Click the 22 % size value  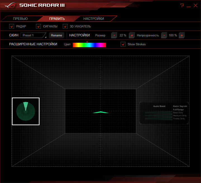tap(123, 35)
